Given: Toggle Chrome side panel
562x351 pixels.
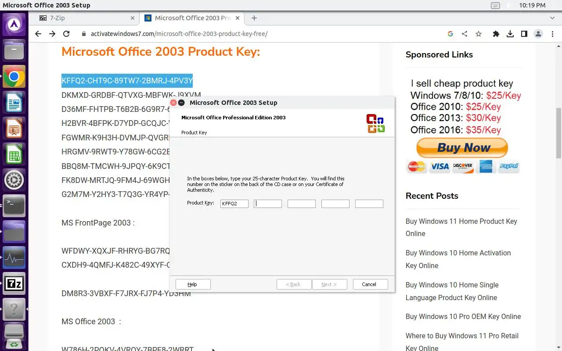Looking at the screenshot, I should [x=524, y=34].
